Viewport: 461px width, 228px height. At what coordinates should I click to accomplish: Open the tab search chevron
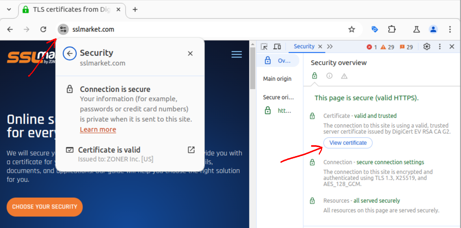click(x=9, y=9)
